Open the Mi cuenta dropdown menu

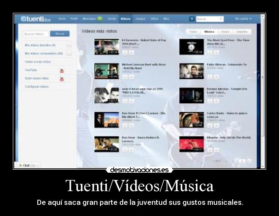click(x=243, y=19)
